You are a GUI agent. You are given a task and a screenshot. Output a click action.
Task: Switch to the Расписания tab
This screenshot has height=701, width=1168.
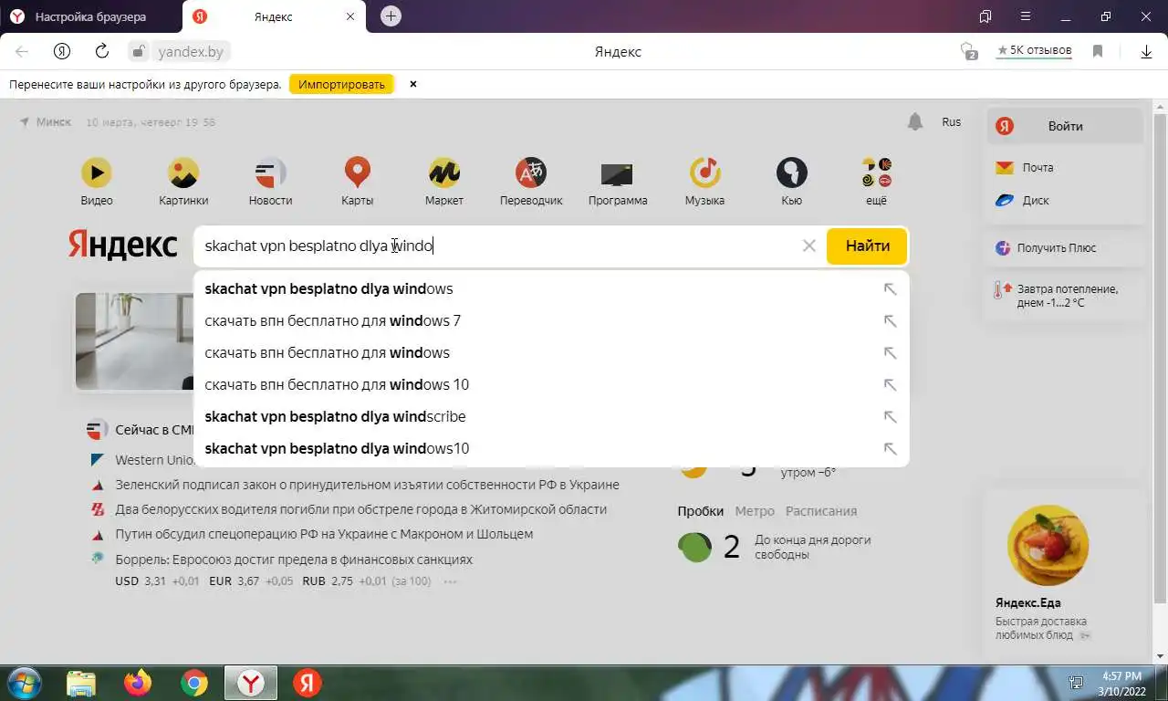point(821,511)
